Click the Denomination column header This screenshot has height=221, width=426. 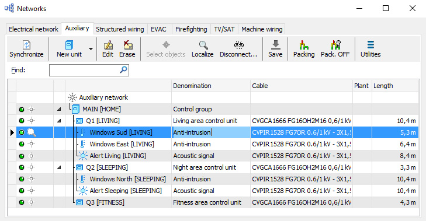(211, 86)
